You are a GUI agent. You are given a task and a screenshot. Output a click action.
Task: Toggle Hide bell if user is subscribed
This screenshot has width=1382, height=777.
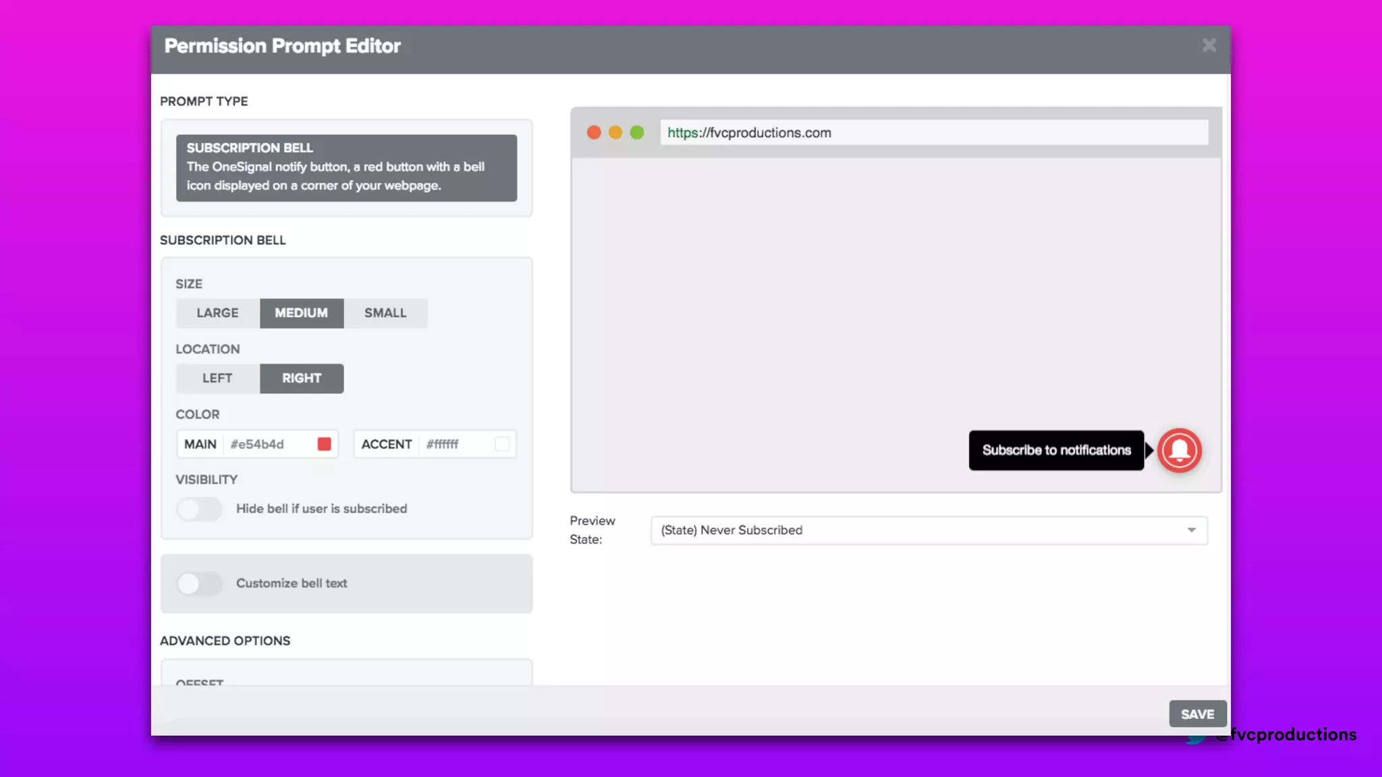pyautogui.click(x=199, y=509)
